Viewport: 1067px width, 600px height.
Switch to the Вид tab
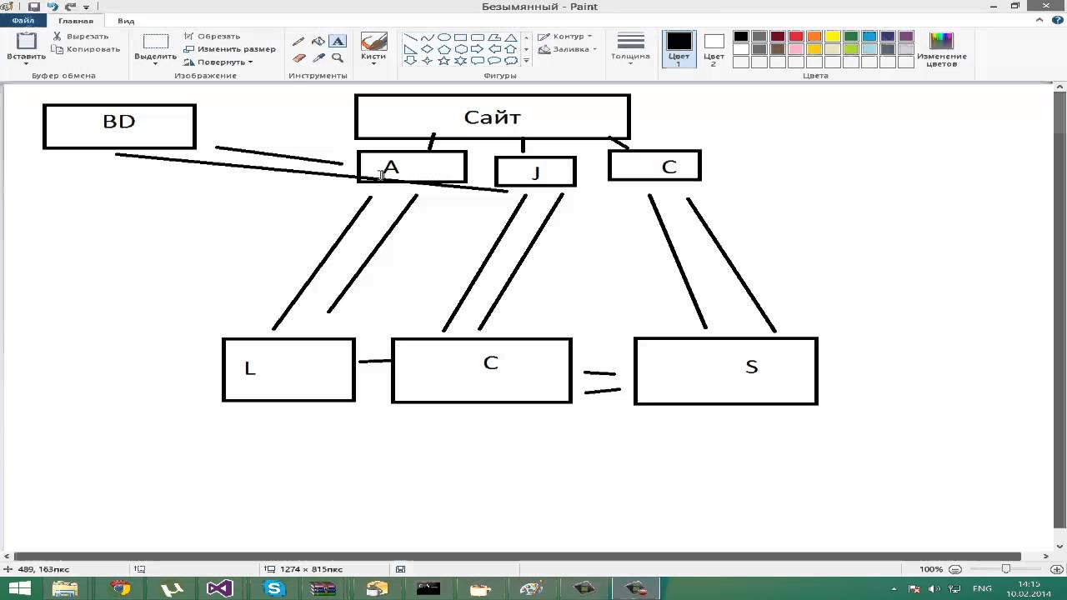click(x=126, y=21)
